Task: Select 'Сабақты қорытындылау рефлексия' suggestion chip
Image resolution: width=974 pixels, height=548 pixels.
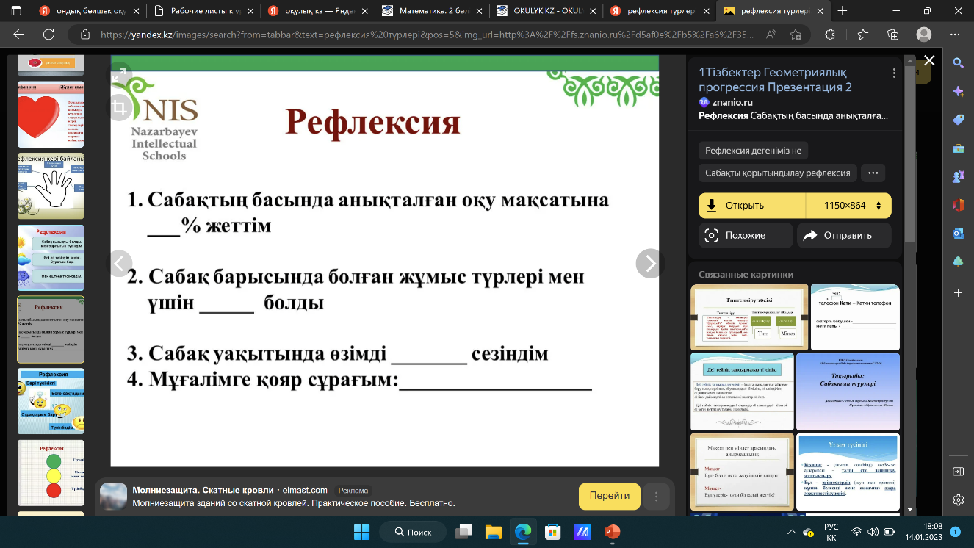Action: (x=778, y=173)
